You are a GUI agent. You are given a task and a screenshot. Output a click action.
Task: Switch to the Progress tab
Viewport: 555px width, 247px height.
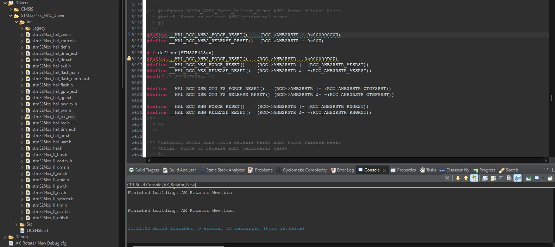pyautogui.click(x=484, y=170)
